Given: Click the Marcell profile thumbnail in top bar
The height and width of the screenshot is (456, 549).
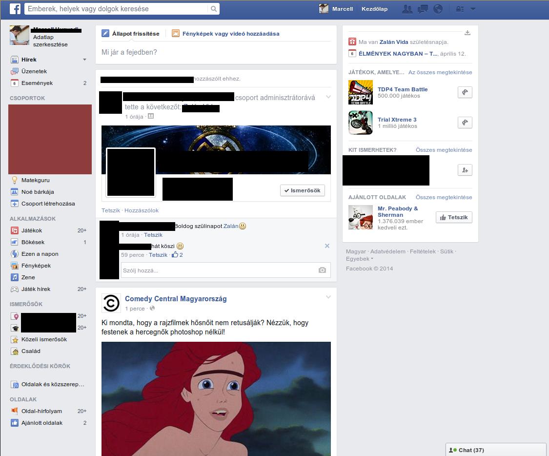Looking at the screenshot, I should 324,9.
